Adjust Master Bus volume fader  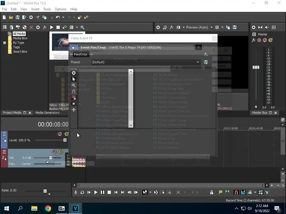(x=256, y=67)
